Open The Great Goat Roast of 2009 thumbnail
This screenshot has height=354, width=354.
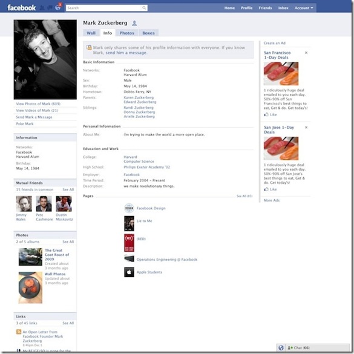pyautogui.click(x=30, y=257)
